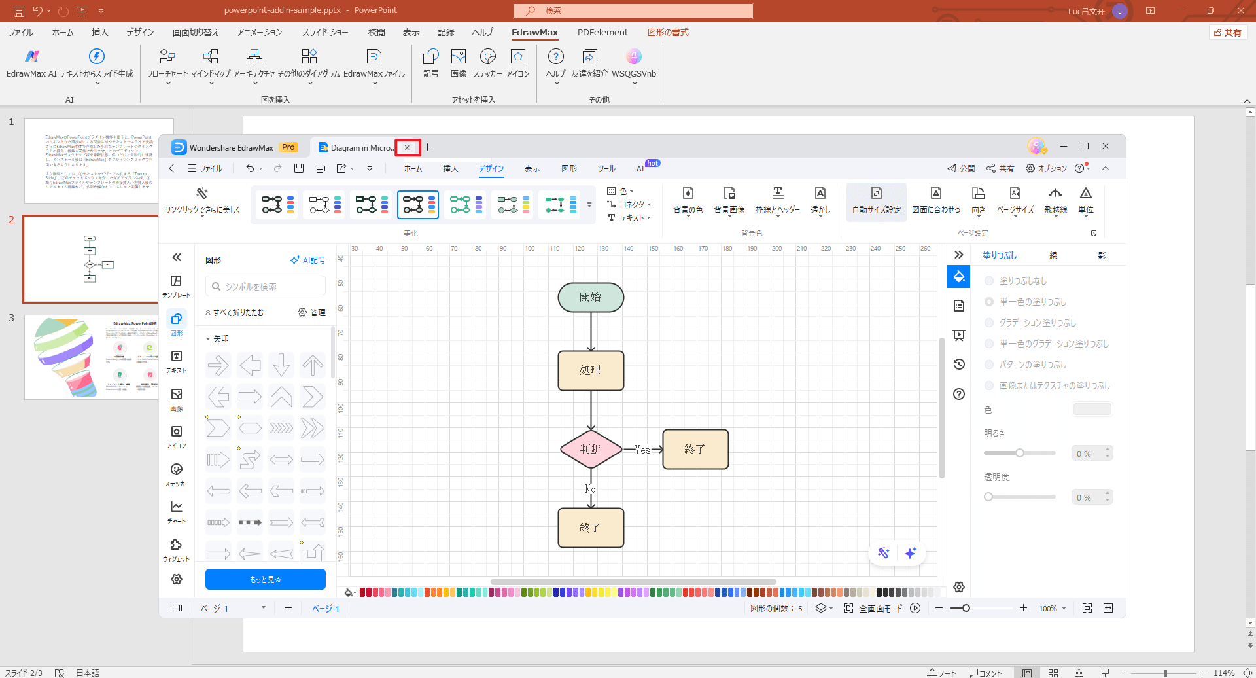This screenshot has width=1256, height=678.
Task: Open アーキテクチャ diagram dropdown
Action: [254, 65]
